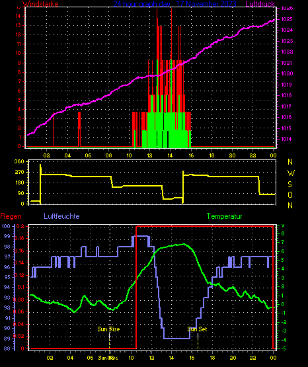Click the blue Luftfeuchte label

pyautogui.click(x=61, y=216)
